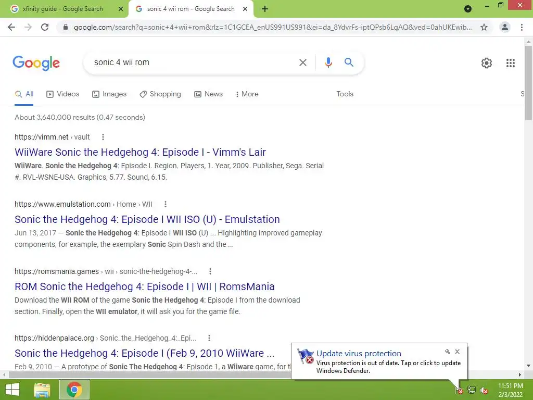Close the sonic 4 wii rom tab

click(245, 9)
